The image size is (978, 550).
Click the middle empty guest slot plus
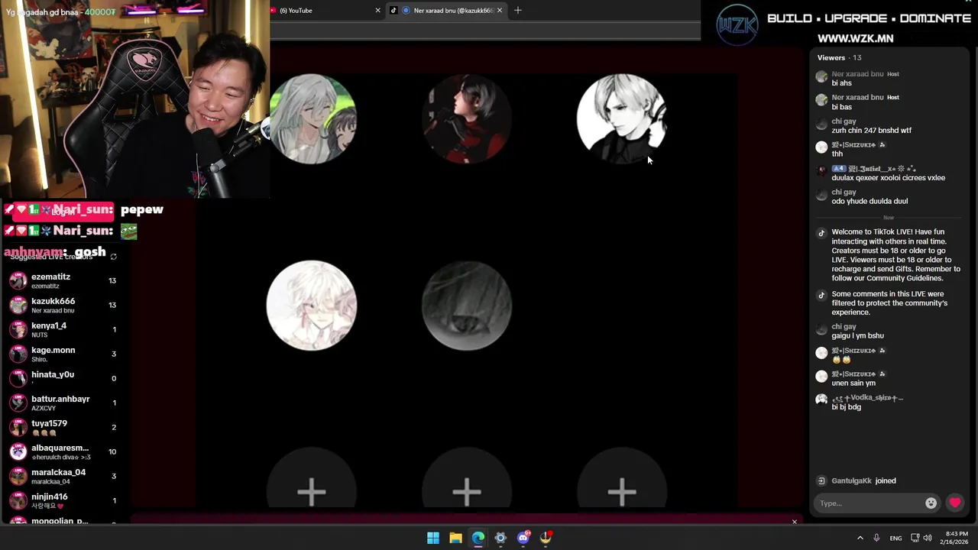pyautogui.click(x=467, y=491)
